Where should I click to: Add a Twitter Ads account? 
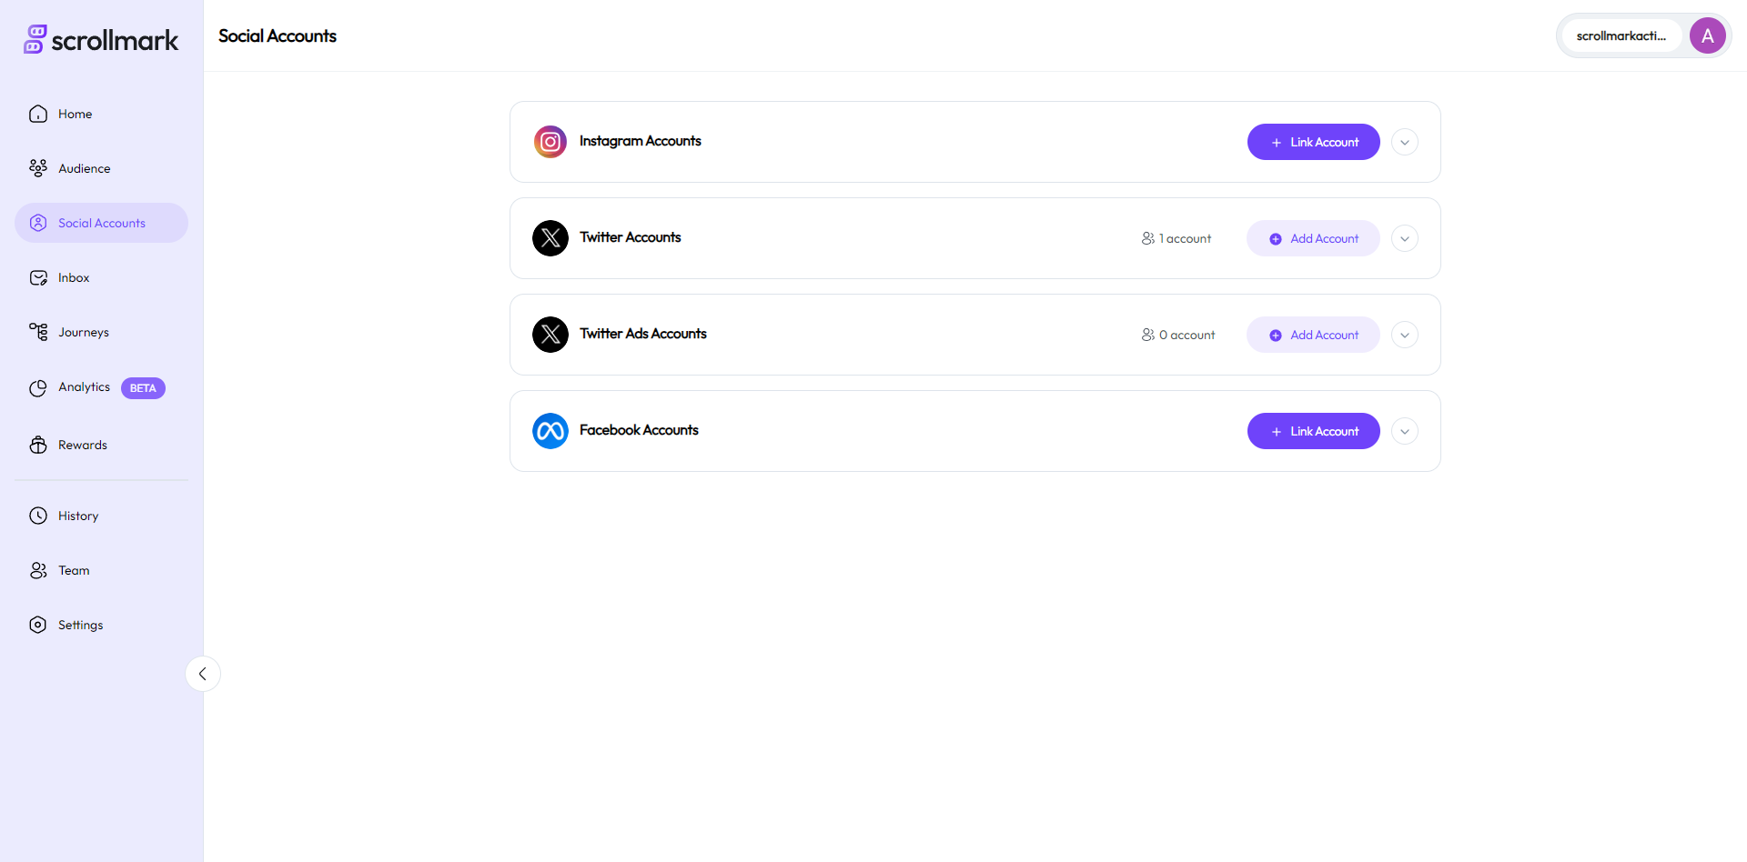tap(1313, 336)
